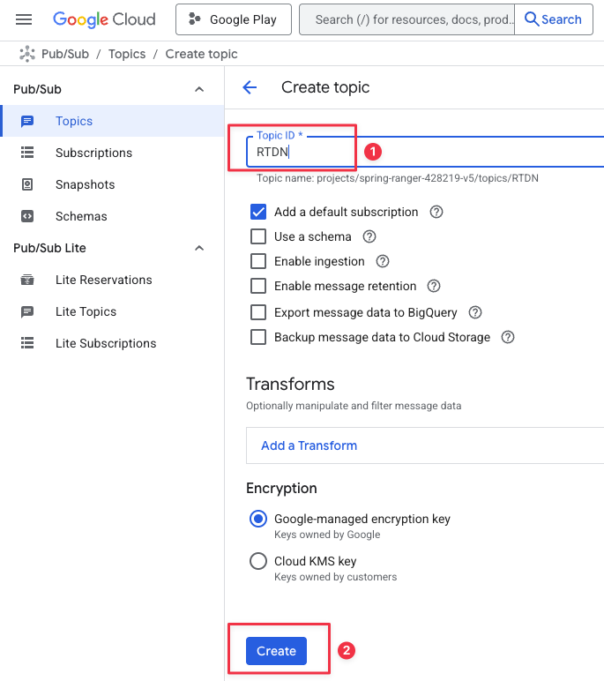Click help icon beside Cloud Storage backup
Screen dimensions: 604x681
click(x=508, y=337)
